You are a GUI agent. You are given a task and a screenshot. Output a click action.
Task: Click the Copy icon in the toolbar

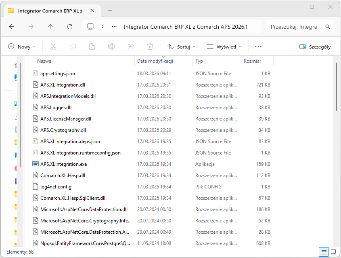point(73,47)
